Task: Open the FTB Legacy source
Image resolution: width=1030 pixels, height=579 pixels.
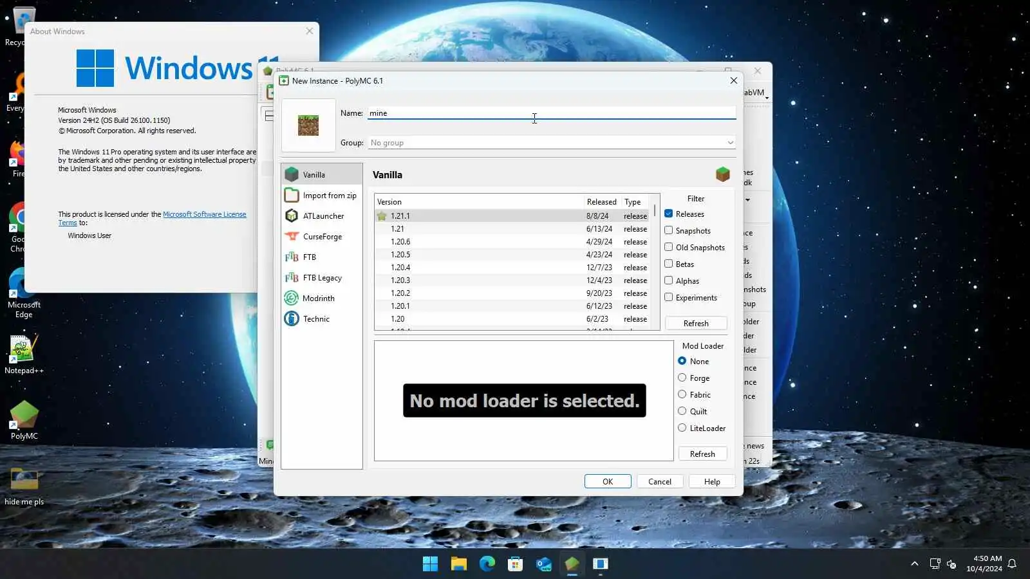Action: tap(322, 277)
